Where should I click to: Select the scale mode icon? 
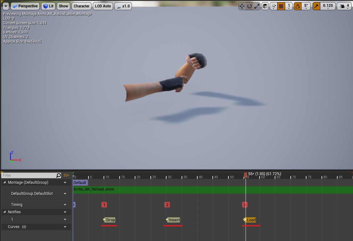pyautogui.click(x=257, y=6)
